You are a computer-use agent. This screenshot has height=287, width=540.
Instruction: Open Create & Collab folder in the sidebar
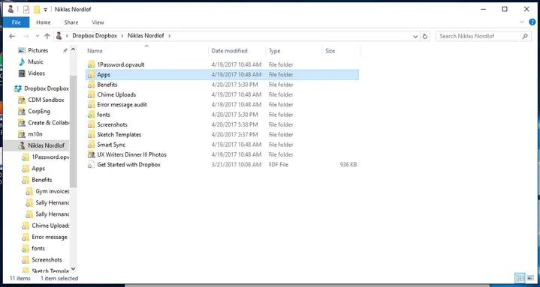pos(48,123)
